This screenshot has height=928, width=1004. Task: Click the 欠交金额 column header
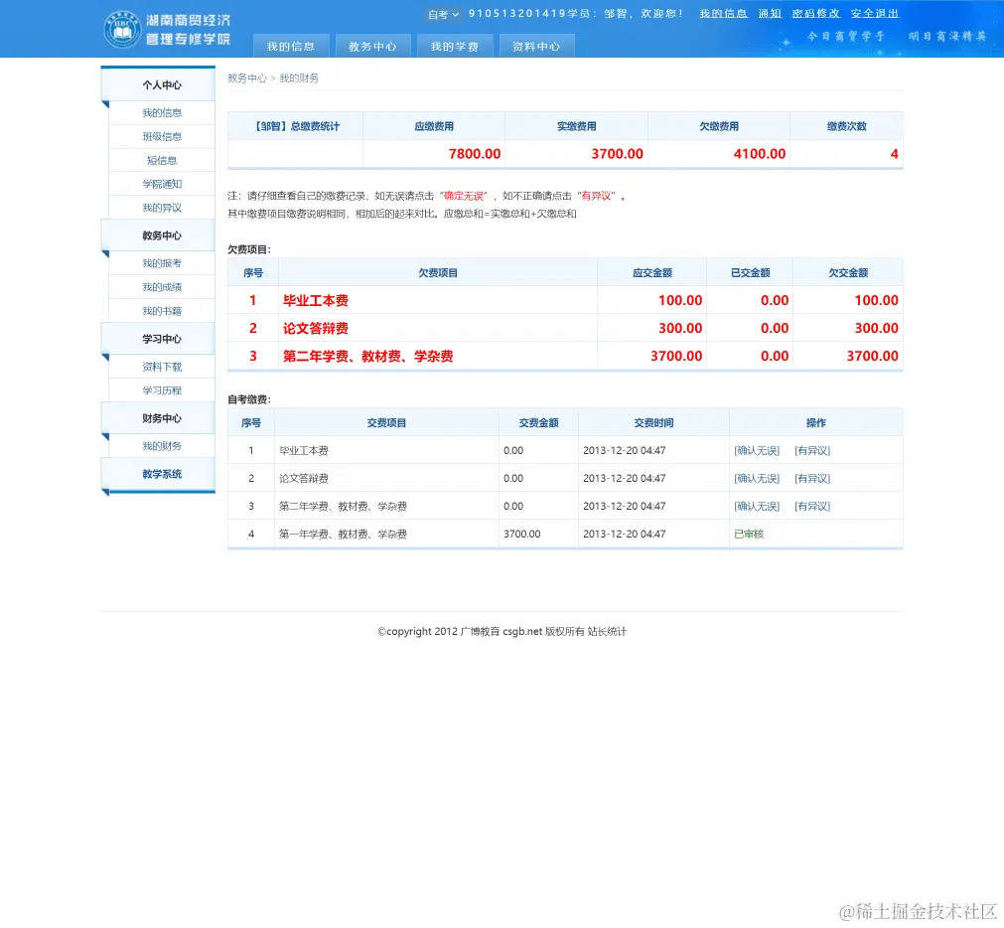(848, 273)
